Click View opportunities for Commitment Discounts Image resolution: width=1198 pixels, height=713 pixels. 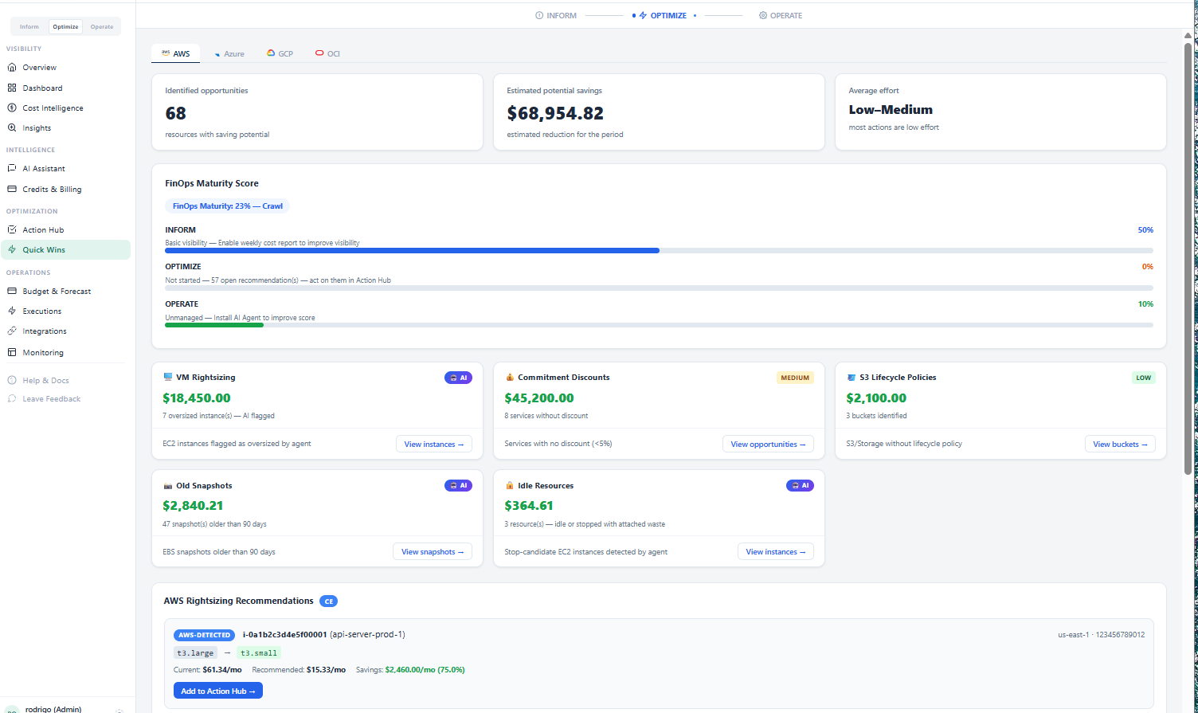[x=768, y=444]
